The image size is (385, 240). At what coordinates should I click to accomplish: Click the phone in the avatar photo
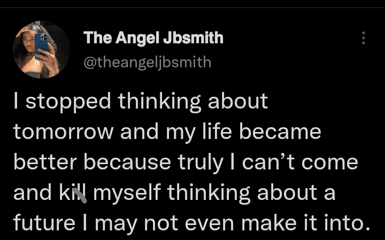point(42,45)
